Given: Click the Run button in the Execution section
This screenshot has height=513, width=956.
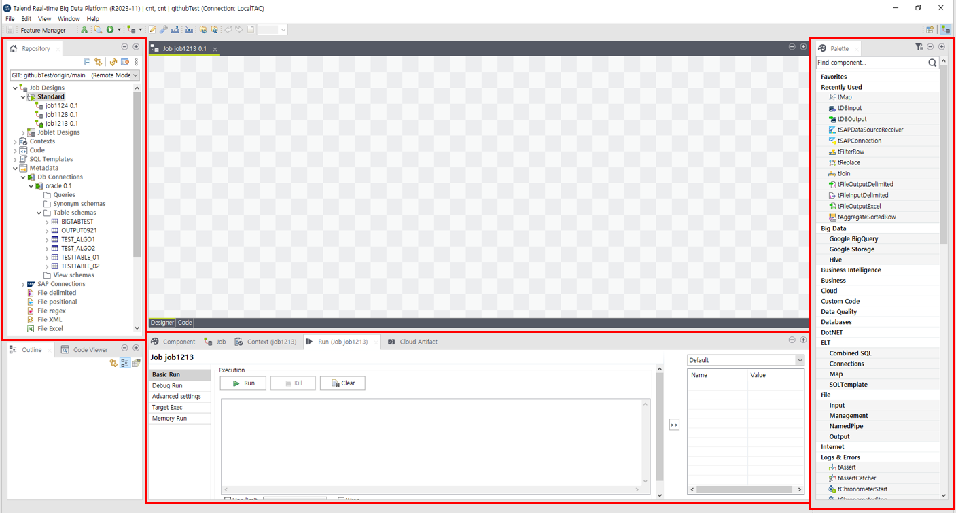Looking at the screenshot, I should click(243, 383).
